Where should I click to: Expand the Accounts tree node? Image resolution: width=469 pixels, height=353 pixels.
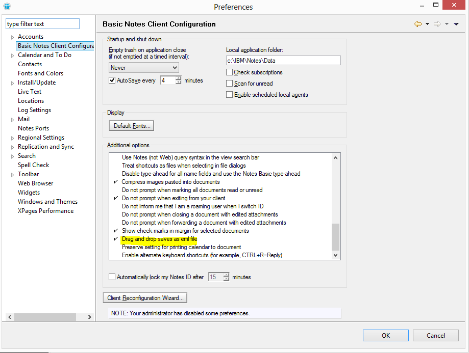tap(12, 37)
